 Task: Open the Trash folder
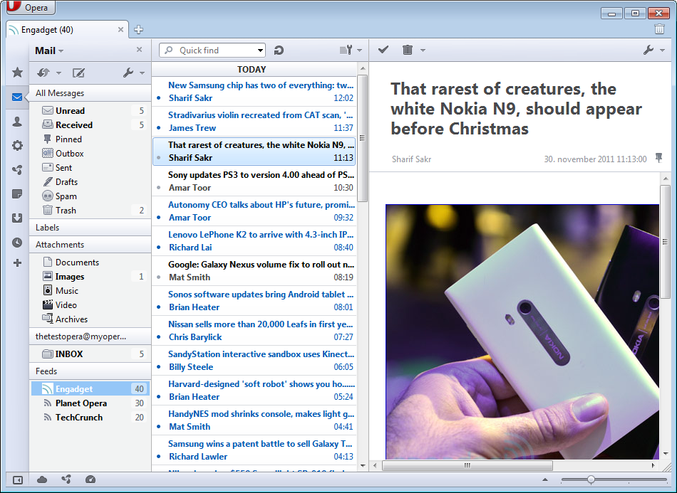tap(90, 211)
